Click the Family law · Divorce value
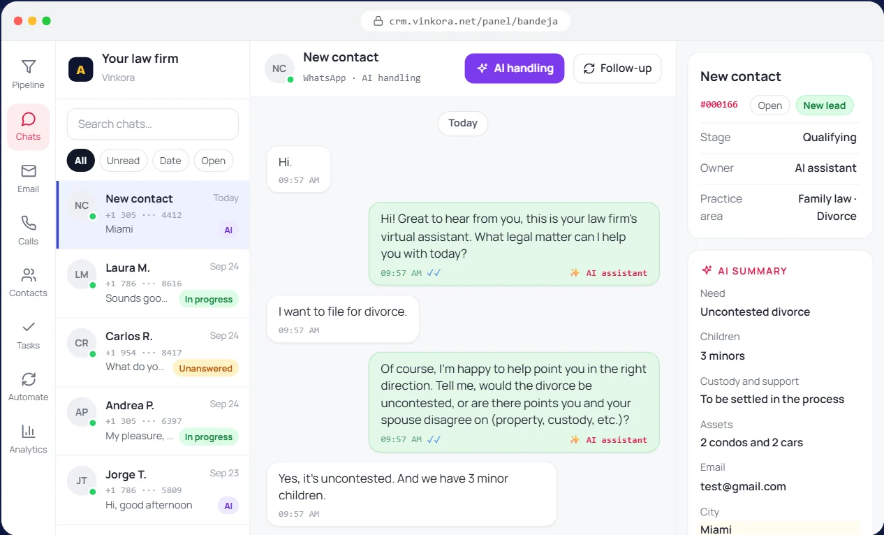This screenshot has width=884, height=535. [x=827, y=207]
